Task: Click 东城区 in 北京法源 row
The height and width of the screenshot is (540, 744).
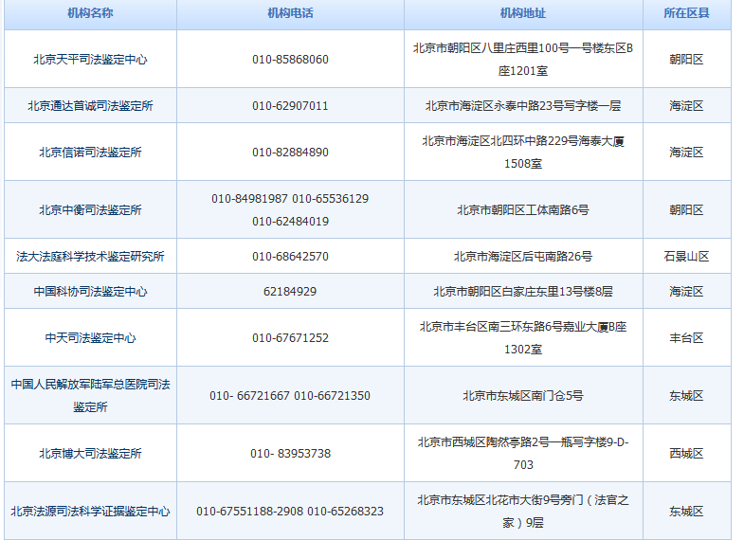Action: click(x=686, y=512)
